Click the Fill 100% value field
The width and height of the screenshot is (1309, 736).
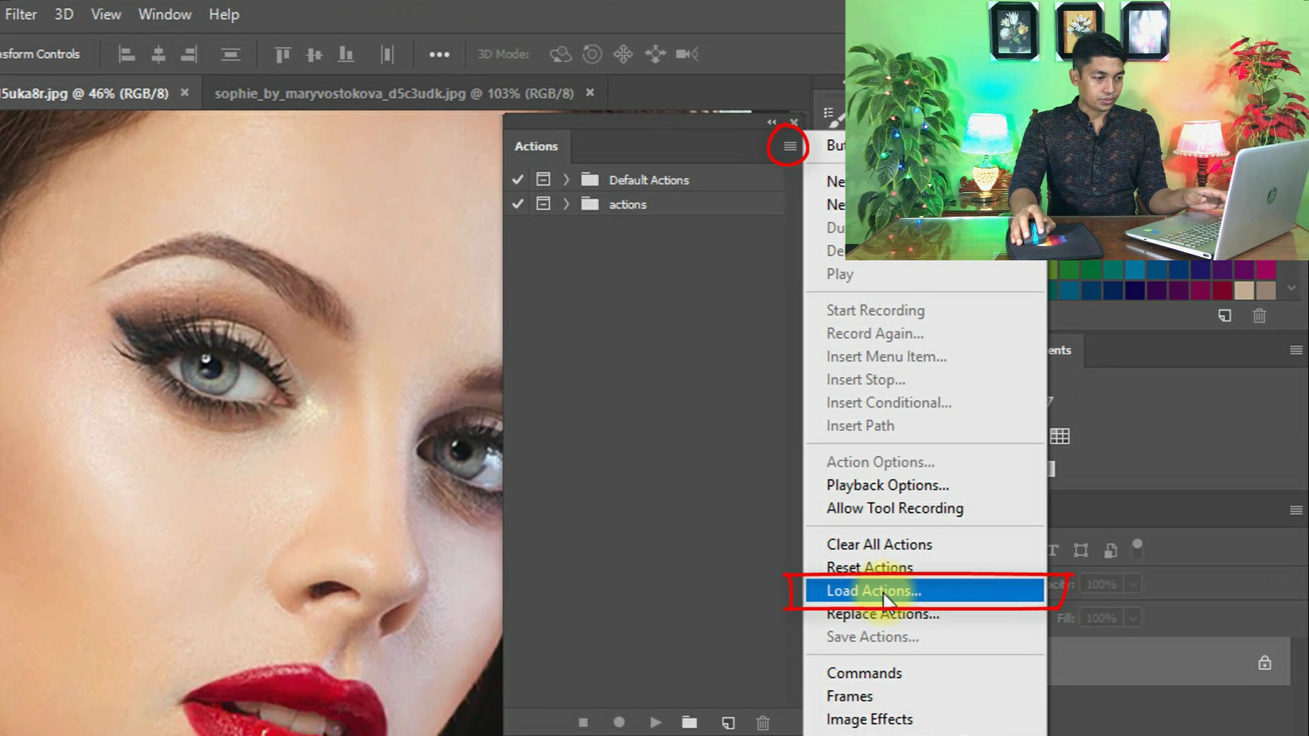click(1100, 618)
